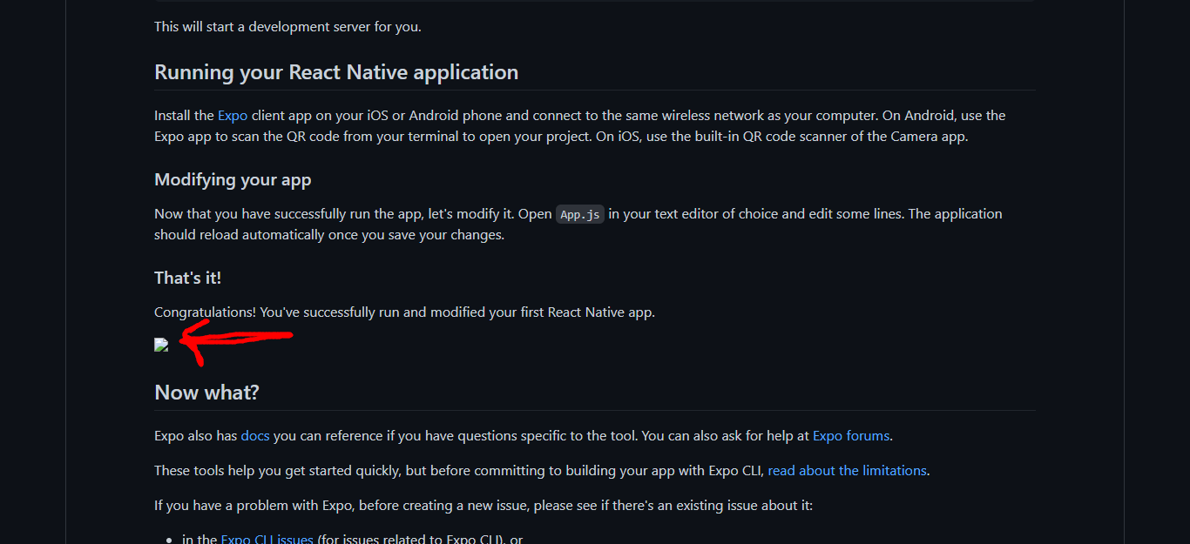
Task: Visit the Expo forums link
Action: (851, 435)
